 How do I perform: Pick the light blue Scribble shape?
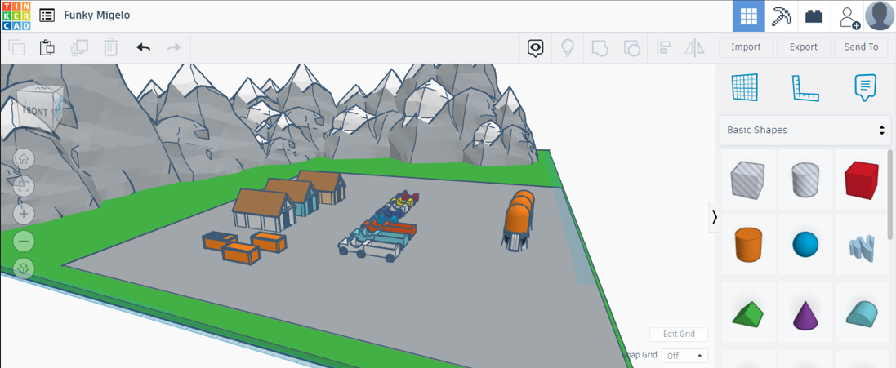tap(862, 249)
